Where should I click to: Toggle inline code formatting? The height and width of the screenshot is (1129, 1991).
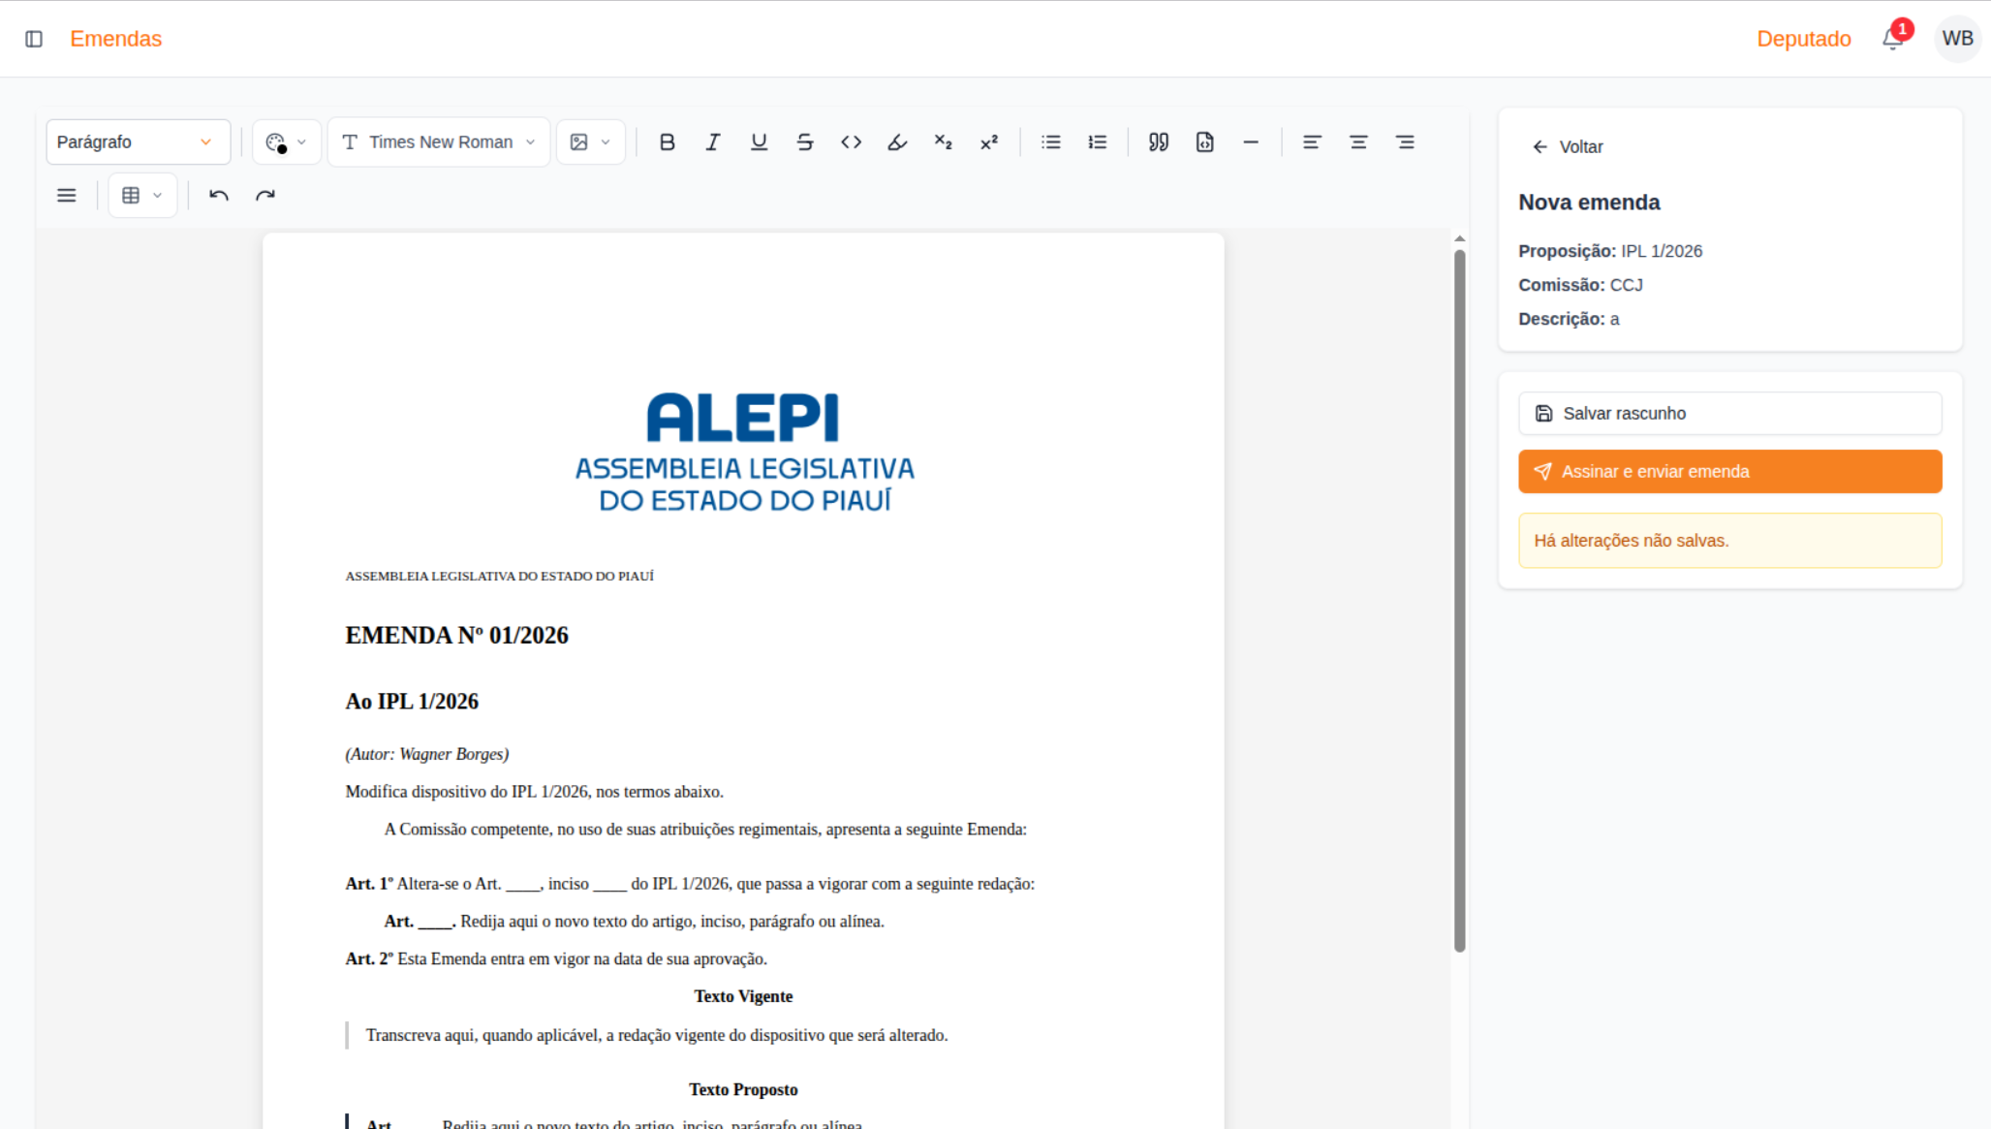[851, 142]
